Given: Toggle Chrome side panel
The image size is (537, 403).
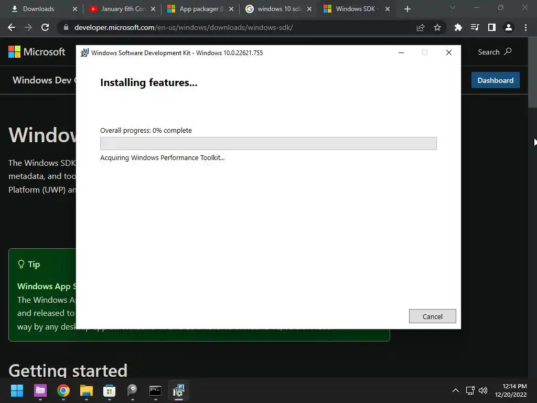Looking at the screenshot, I should point(492,27).
